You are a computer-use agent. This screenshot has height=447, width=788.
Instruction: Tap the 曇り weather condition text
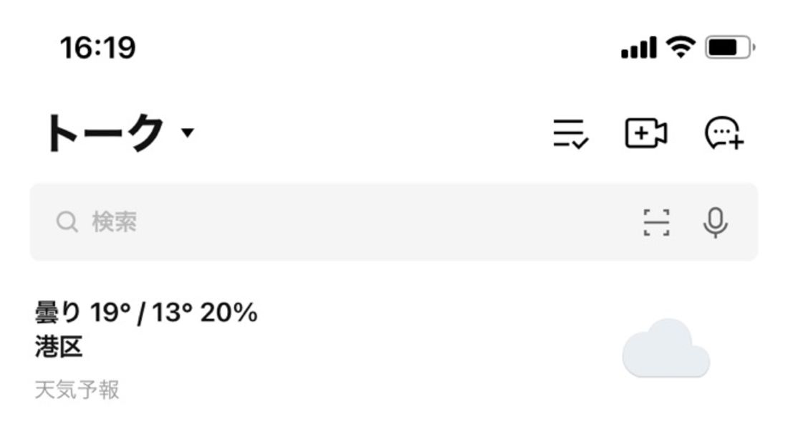(57, 312)
